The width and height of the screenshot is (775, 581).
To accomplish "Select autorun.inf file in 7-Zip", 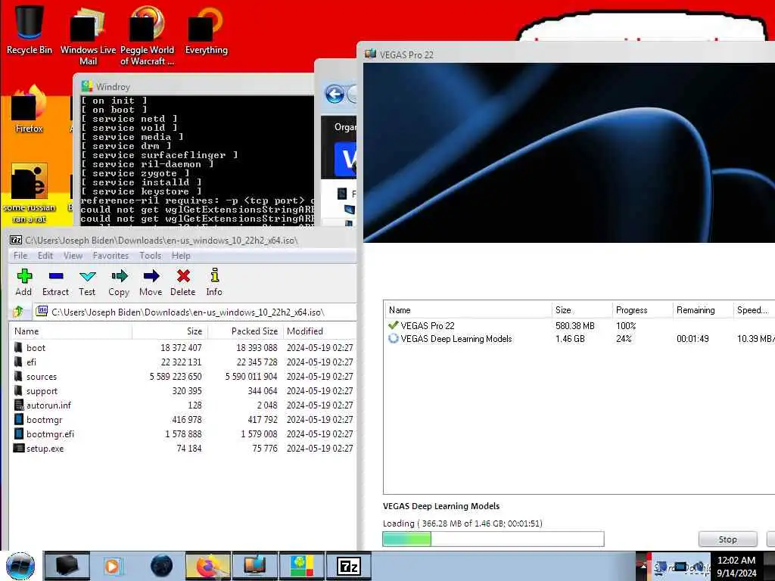I will [x=182, y=405].
